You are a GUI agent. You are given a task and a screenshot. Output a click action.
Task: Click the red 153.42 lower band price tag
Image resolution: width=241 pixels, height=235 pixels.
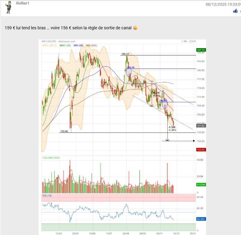[x=200, y=150]
